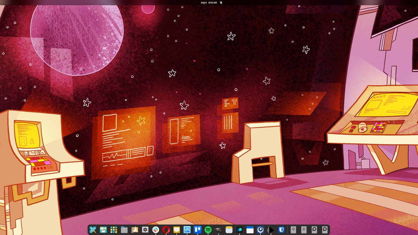
Task: Open the Files folder icon in the dock
Action: pos(124,230)
